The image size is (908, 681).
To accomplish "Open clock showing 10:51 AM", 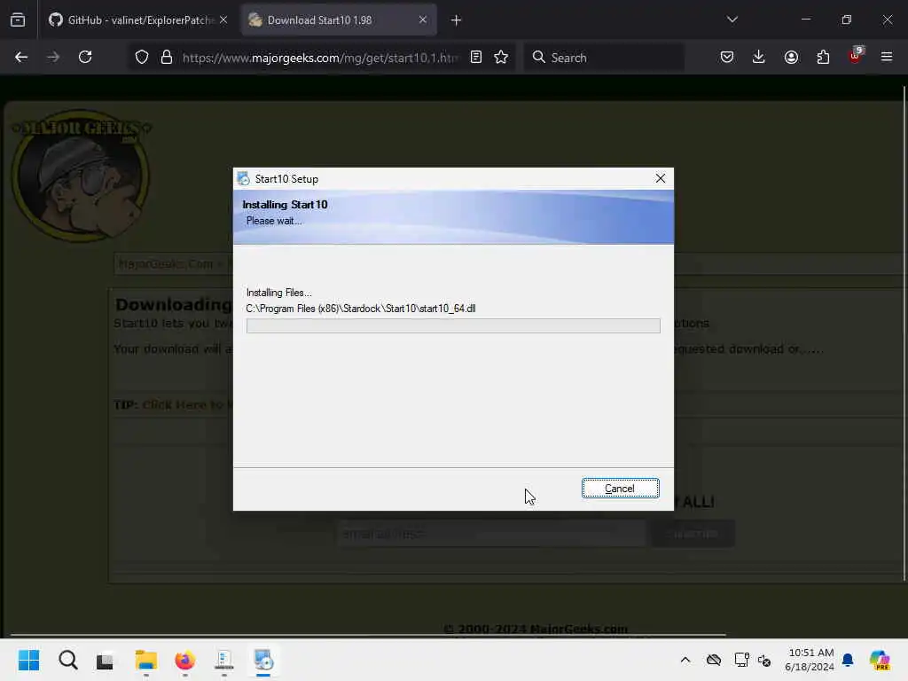I will pyautogui.click(x=810, y=660).
